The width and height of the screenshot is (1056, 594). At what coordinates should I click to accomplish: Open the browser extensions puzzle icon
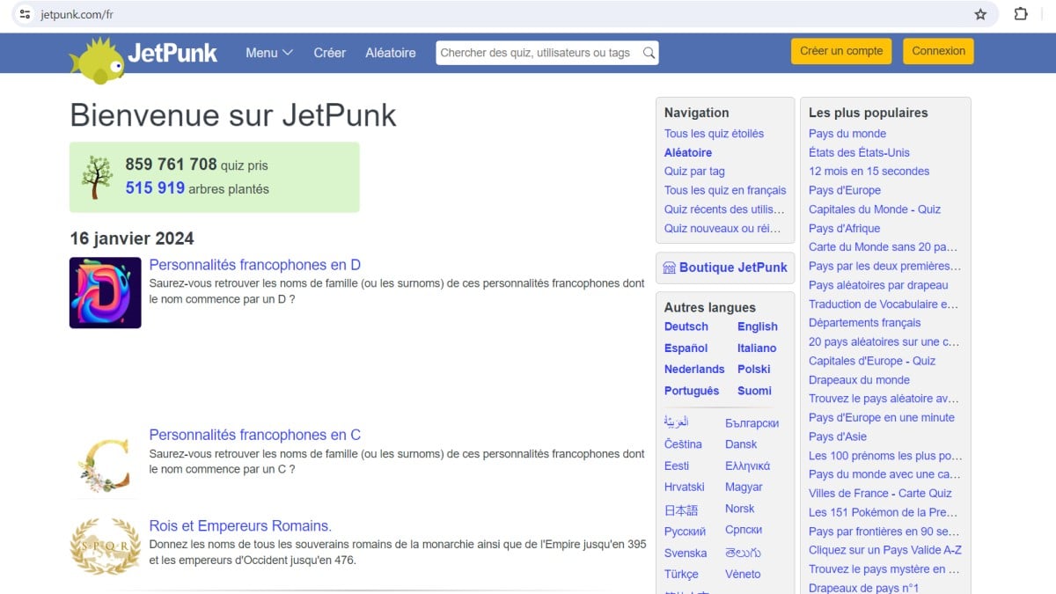coord(1021,14)
